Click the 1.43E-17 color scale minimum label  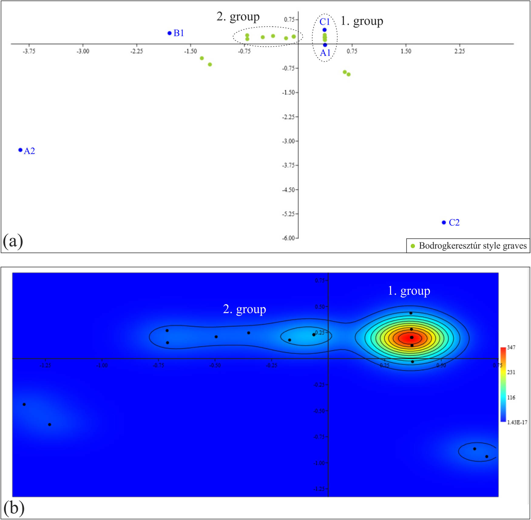(517, 422)
